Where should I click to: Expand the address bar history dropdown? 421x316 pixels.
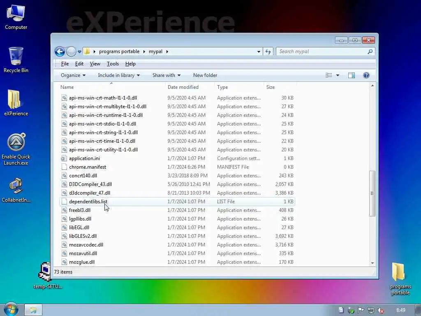[259, 51]
